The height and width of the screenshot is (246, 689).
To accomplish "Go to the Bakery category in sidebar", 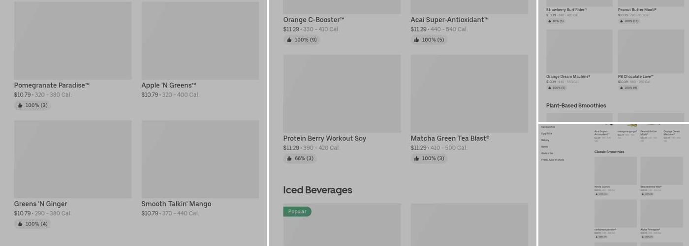I will coord(545,140).
